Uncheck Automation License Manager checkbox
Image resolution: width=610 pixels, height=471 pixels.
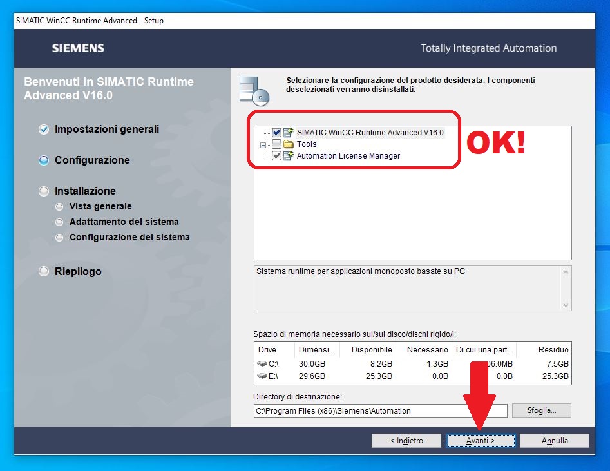[x=276, y=156]
